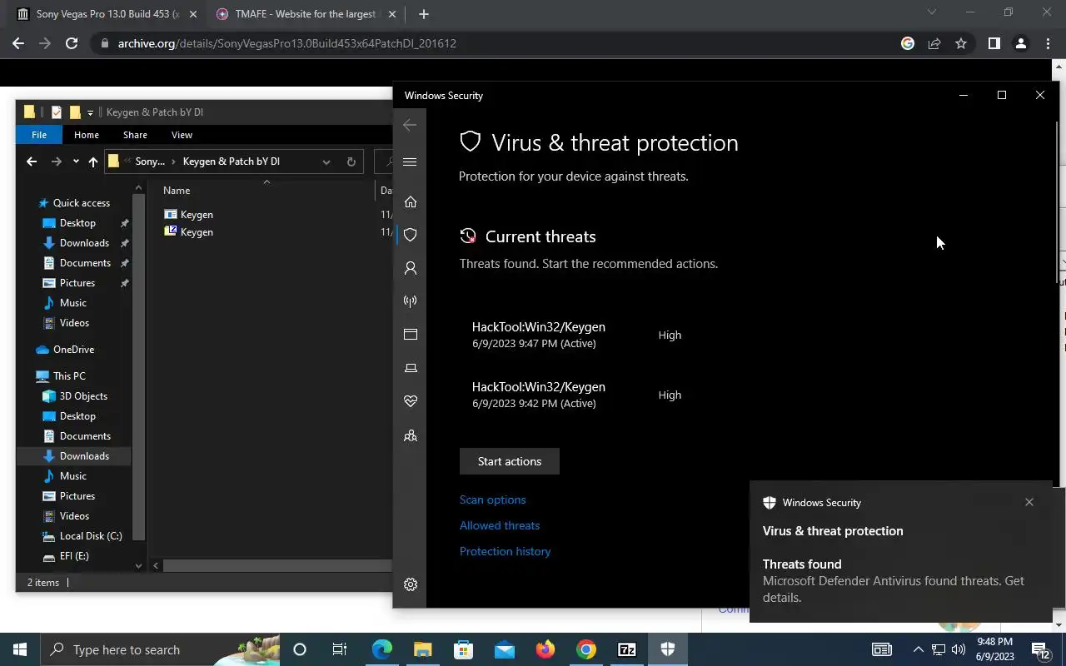Open Allowed threats link
The height and width of the screenshot is (666, 1066).
click(x=500, y=525)
